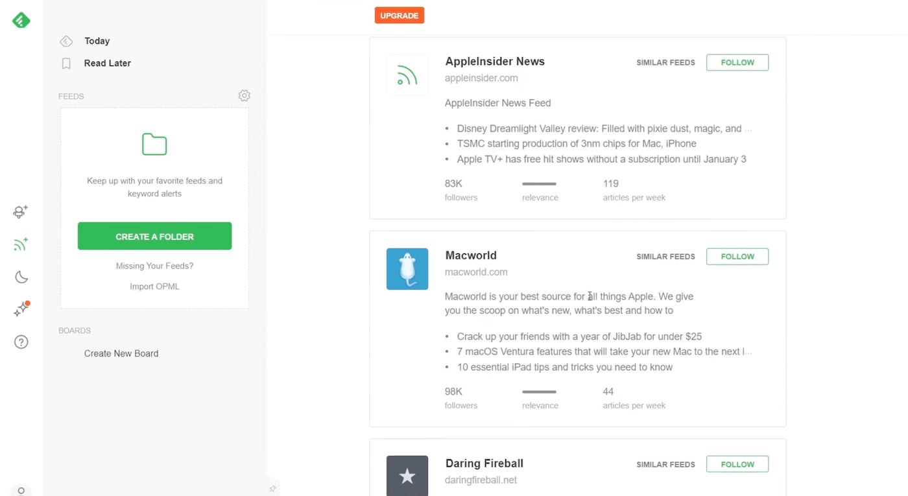Open the feeds settings gear
Viewport: 908px width, 496px height.
pyautogui.click(x=244, y=96)
